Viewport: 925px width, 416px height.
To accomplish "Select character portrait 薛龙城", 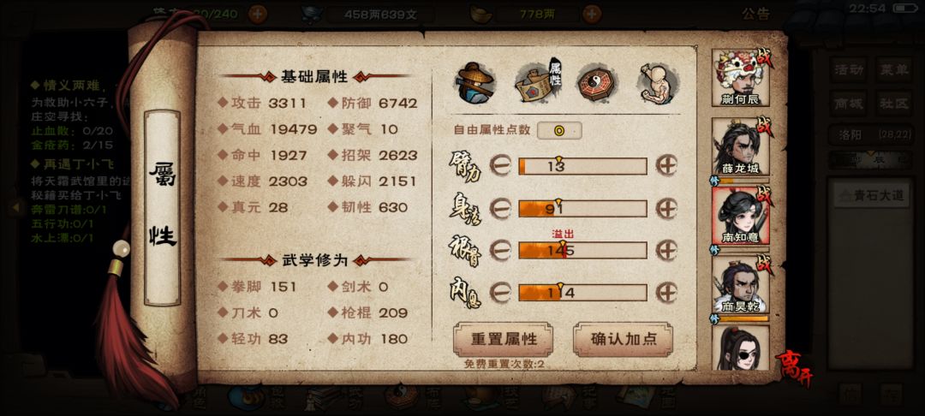I will tap(741, 146).
